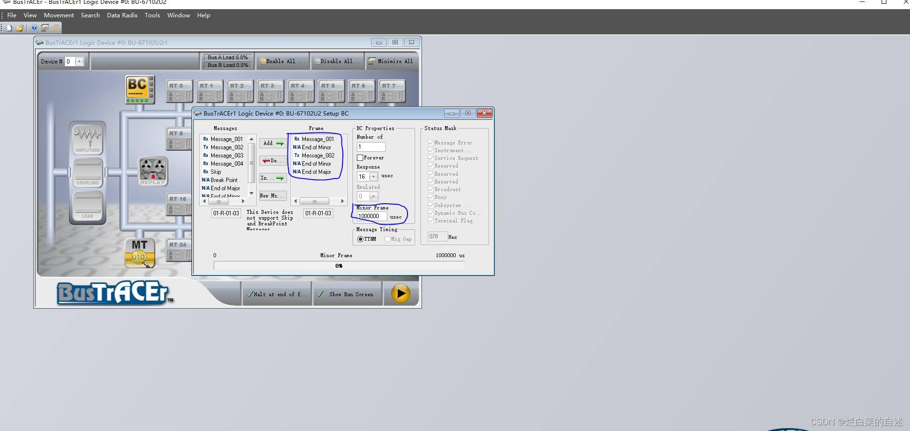Click Messages list scroll-up arrow
Image resolution: width=910 pixels, height=431 pixels.
tap(251, 139)
